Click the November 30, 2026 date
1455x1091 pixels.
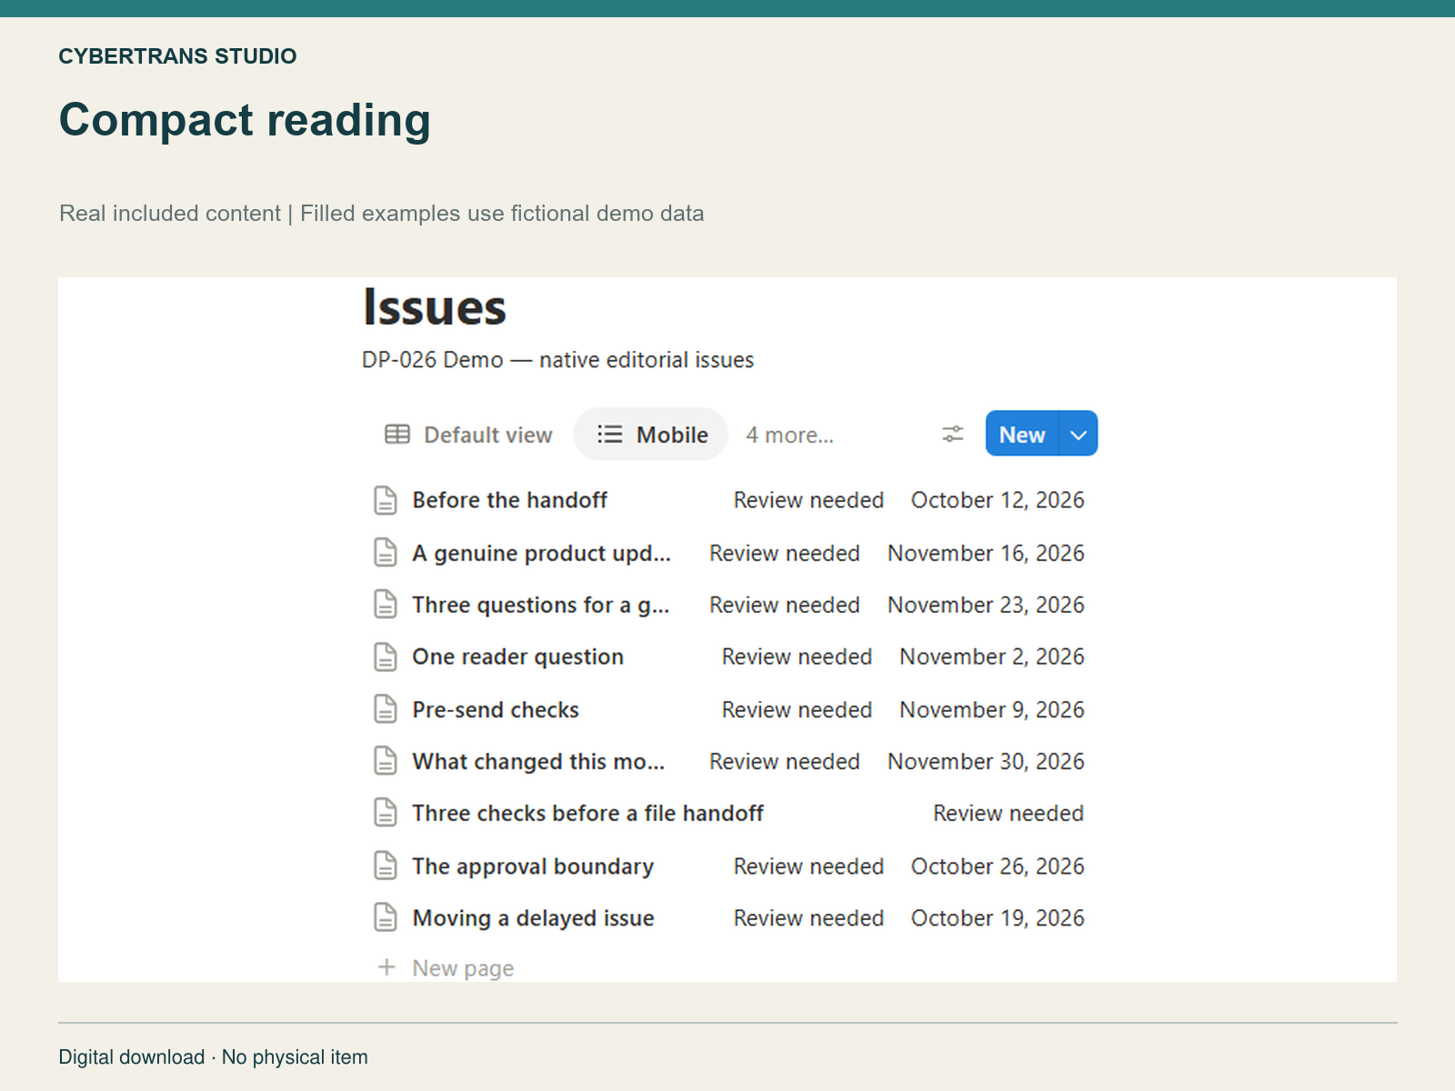pyautogui.click(x=986, y=761)
